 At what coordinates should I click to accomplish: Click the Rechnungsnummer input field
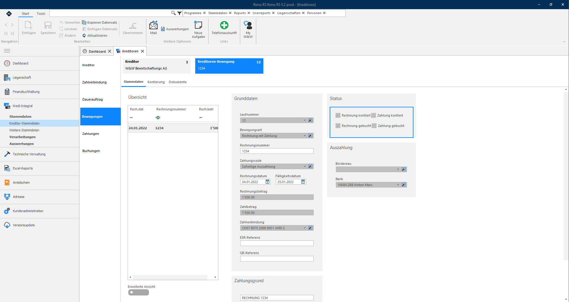[277, 151]
